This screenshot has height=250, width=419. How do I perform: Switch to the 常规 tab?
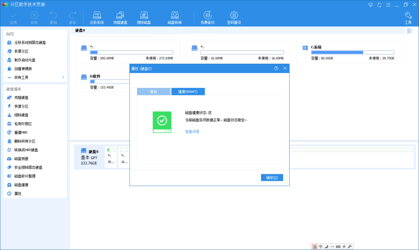(x=153, y=91)
